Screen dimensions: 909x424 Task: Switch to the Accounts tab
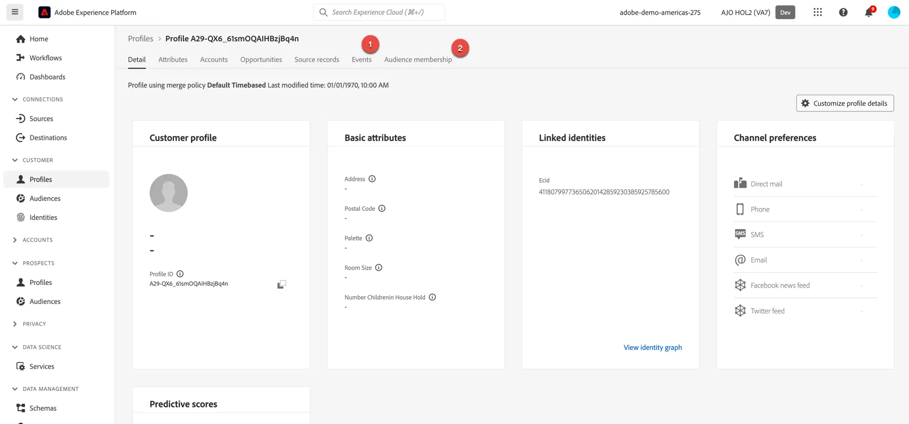pyautogui.click(x=214, y=60)
